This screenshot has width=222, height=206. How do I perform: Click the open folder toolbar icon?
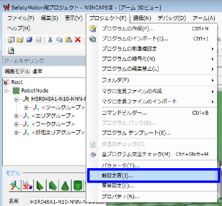pyautogui.click(x=20, y=40)
